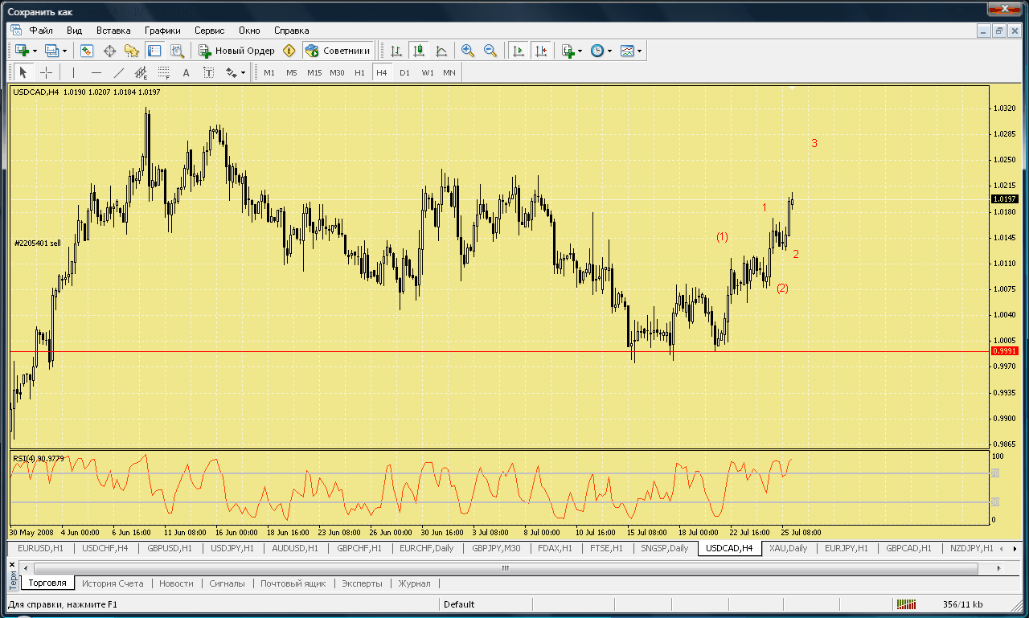Select the M1 timeframe button
1029x618 pixels.
point(269,72)
